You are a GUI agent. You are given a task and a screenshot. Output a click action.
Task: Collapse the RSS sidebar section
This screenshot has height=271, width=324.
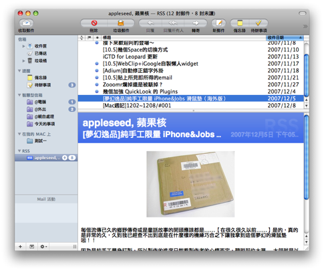(19, 151)
